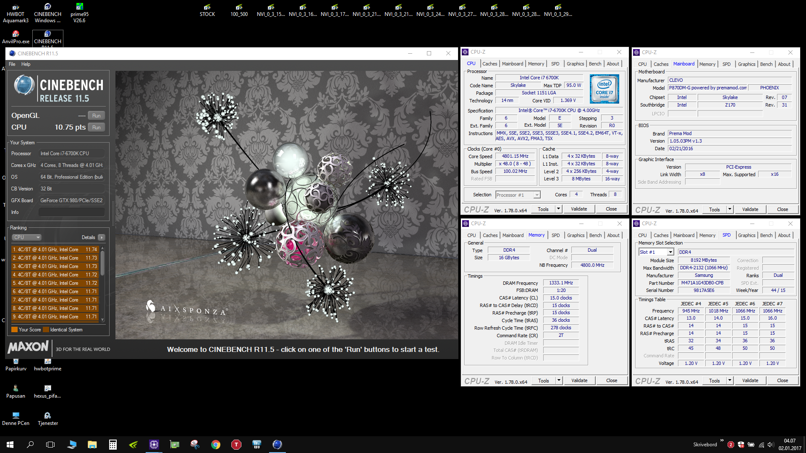Select the AnvilPro.exe desktop icon
Image resolution: width=806 pixels, height=453 pixels.
(x=16, y=37)
